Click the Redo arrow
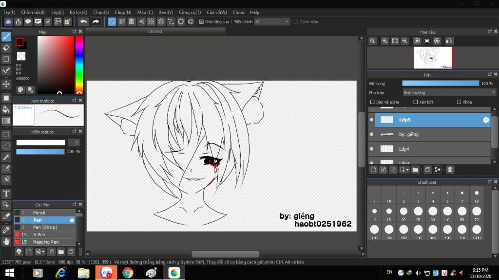The width and height of the screenshot is (499, 280). (x=96, y=21)
